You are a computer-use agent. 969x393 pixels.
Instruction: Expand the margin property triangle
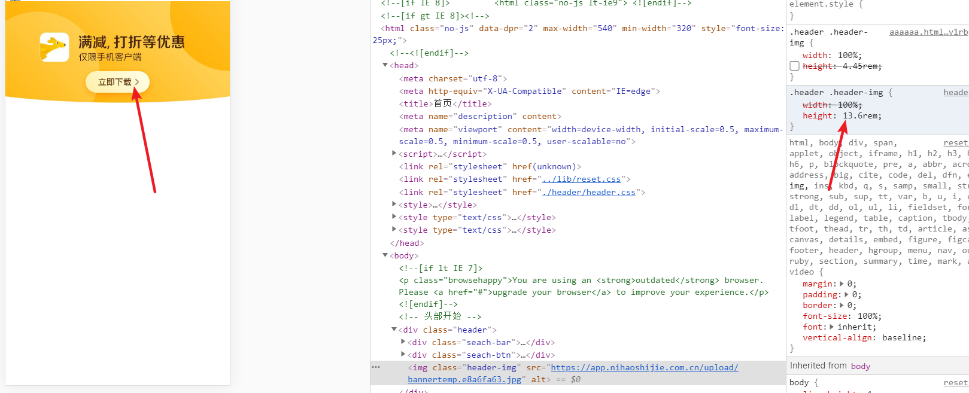(842, 284)
